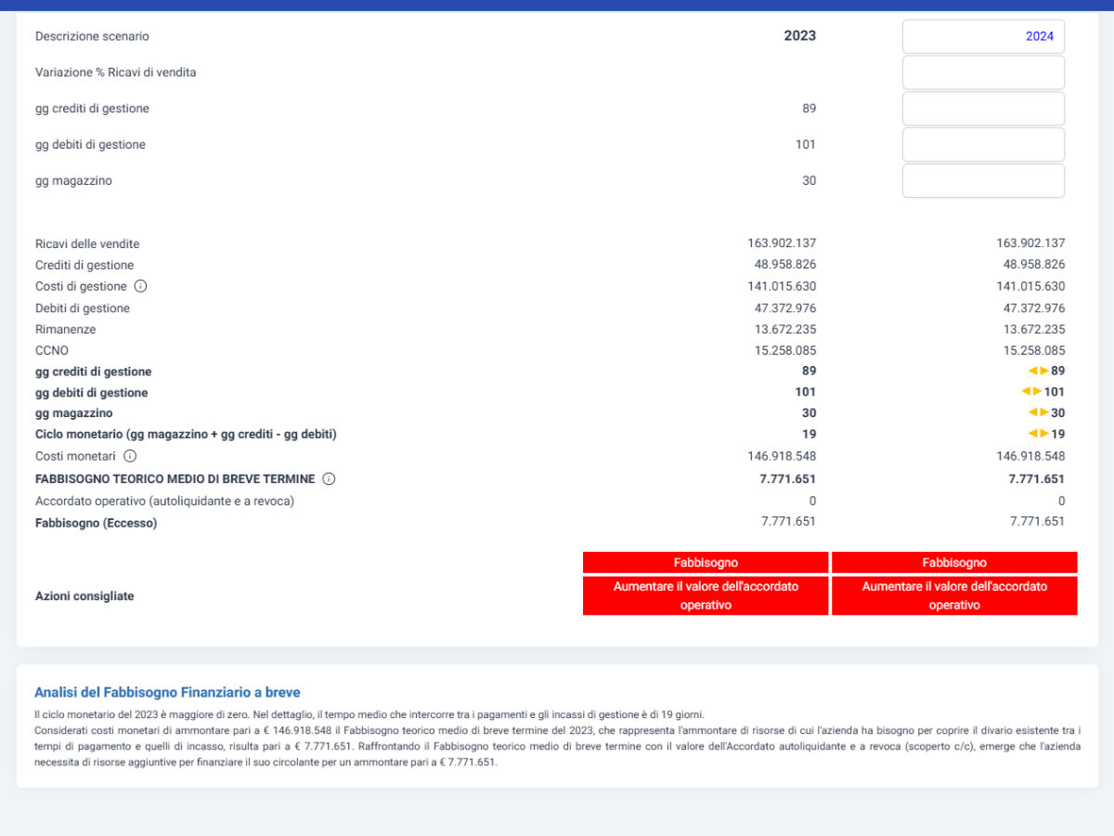Click the Debiti di gestione row label
This screenshot has width=1114, height=836.
coord(83,308)
